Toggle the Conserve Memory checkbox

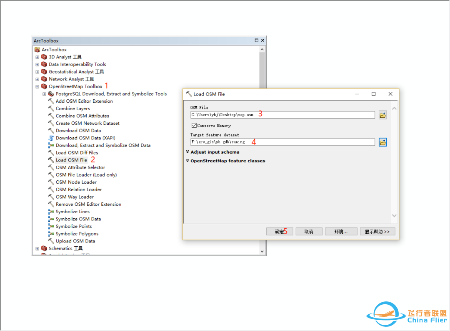click(x=194, y=125)
